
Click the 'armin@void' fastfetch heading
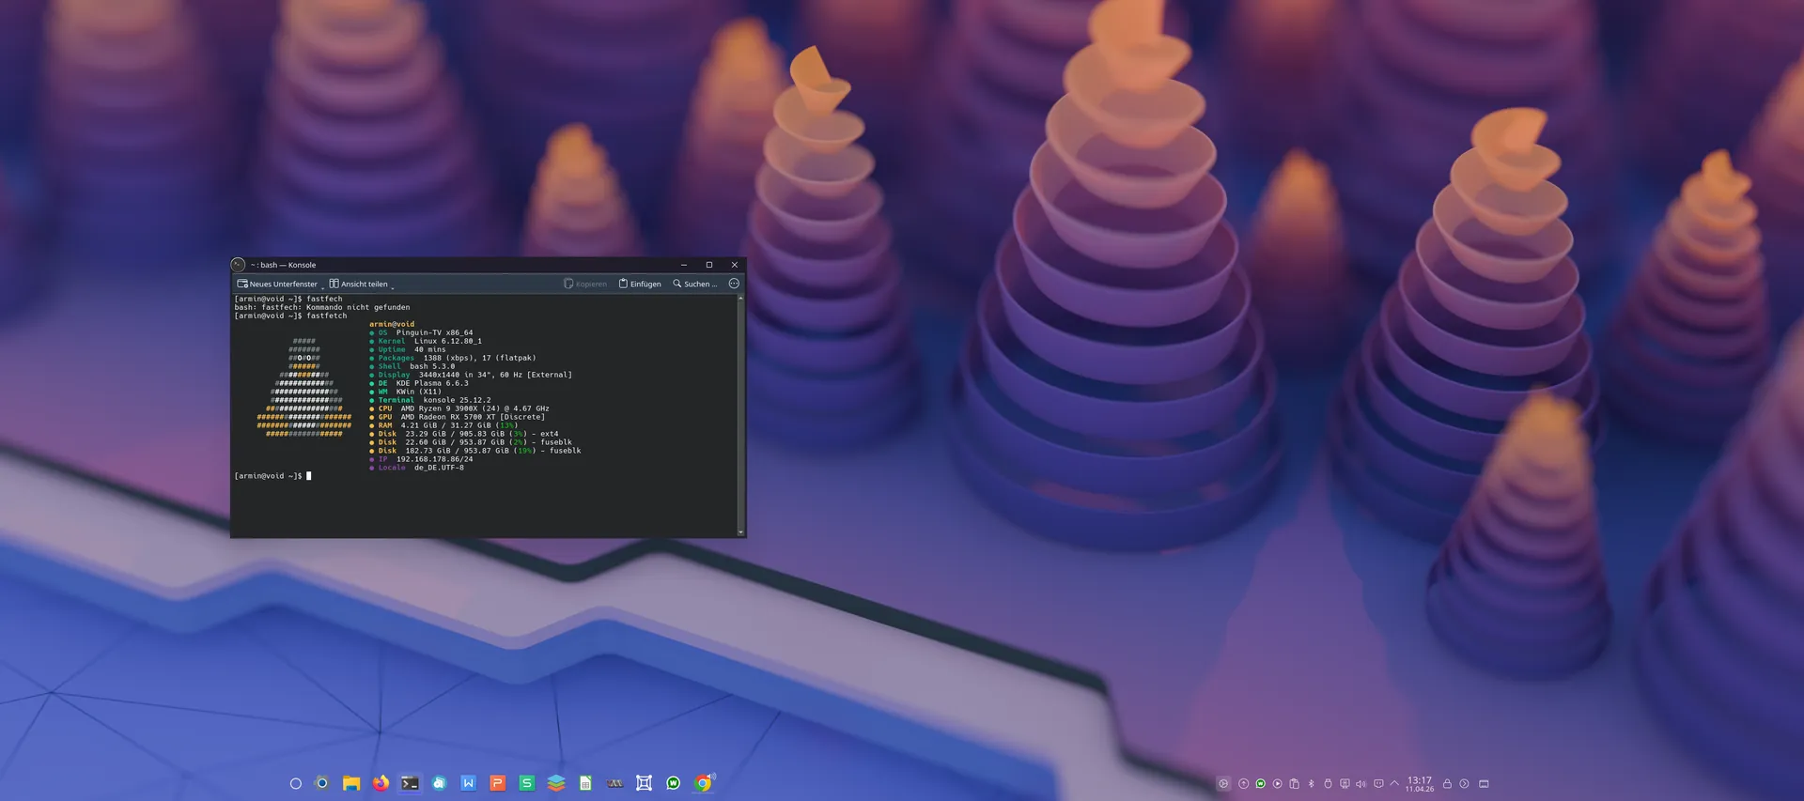(392, 324)
